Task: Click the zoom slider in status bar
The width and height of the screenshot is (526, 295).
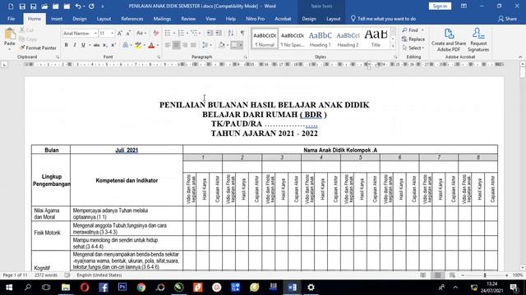Action: [x=485, y=275]
